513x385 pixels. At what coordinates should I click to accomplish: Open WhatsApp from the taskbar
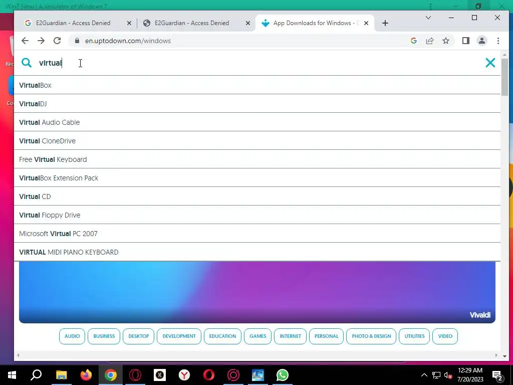pos(283,375)
